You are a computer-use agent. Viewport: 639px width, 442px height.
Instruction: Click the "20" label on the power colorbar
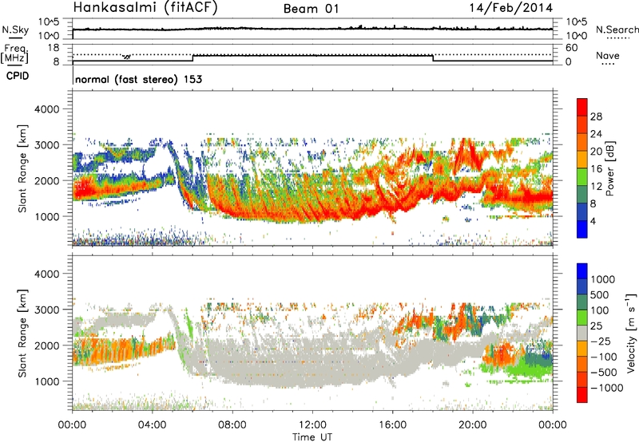596,152
